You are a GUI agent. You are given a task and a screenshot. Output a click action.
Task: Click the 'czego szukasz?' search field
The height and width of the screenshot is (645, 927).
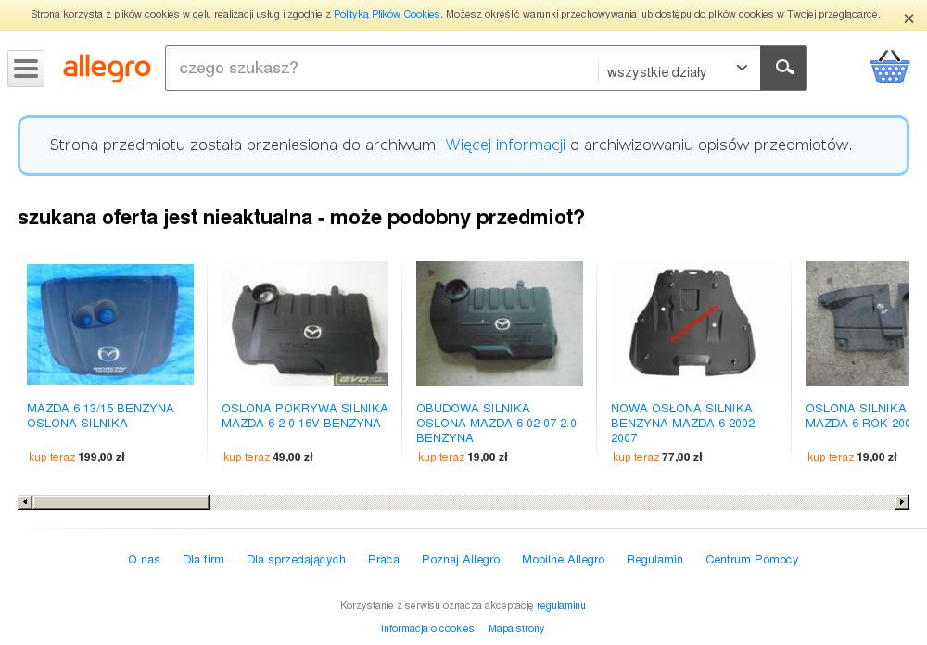tap(382, 68)
